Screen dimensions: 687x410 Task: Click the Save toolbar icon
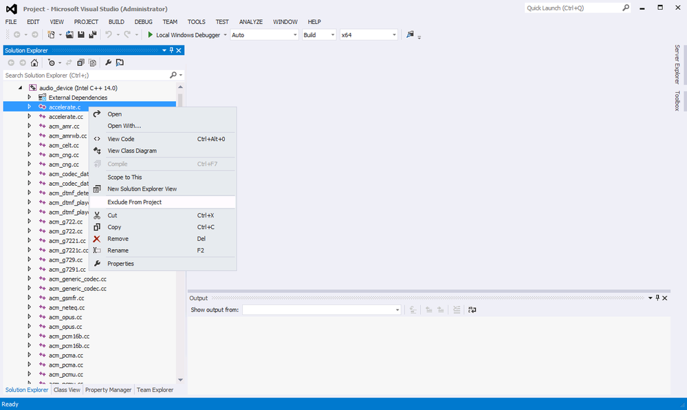(81, 34)
